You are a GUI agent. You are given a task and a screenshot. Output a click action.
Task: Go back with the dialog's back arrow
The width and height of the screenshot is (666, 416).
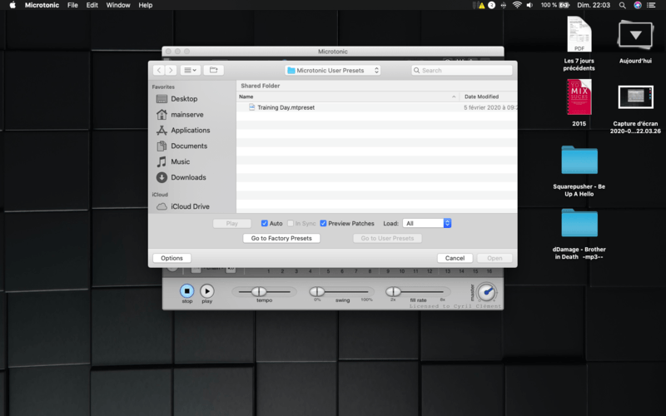pyautogui.click(x=159, y=70)
